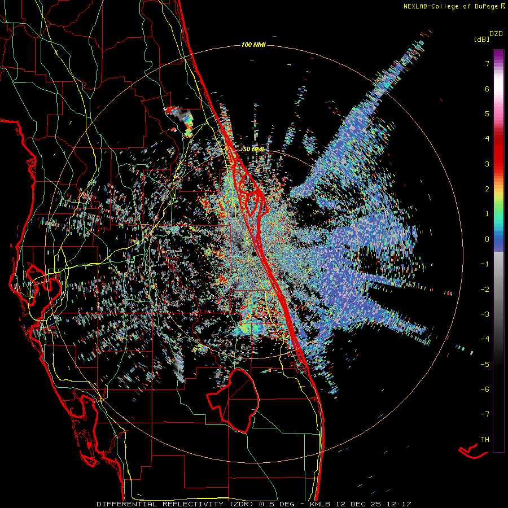Click the -4 value on color scale
Screen dimensions: 508x508
(x=485, y=339)
